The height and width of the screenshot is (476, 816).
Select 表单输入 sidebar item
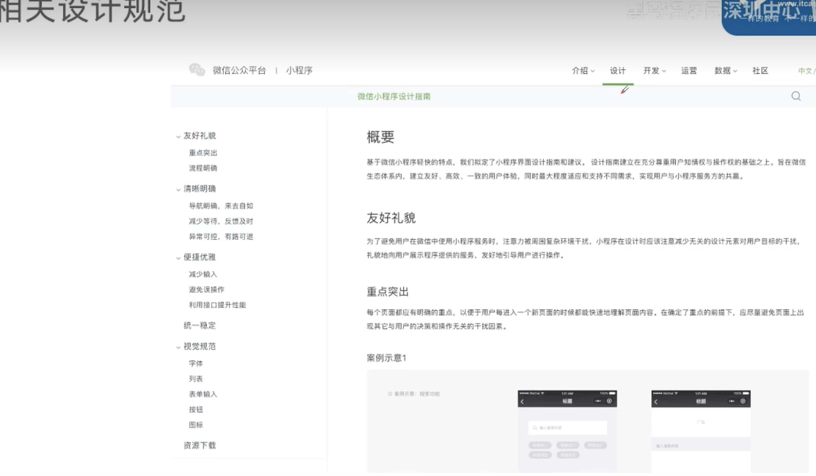(203, 394)
